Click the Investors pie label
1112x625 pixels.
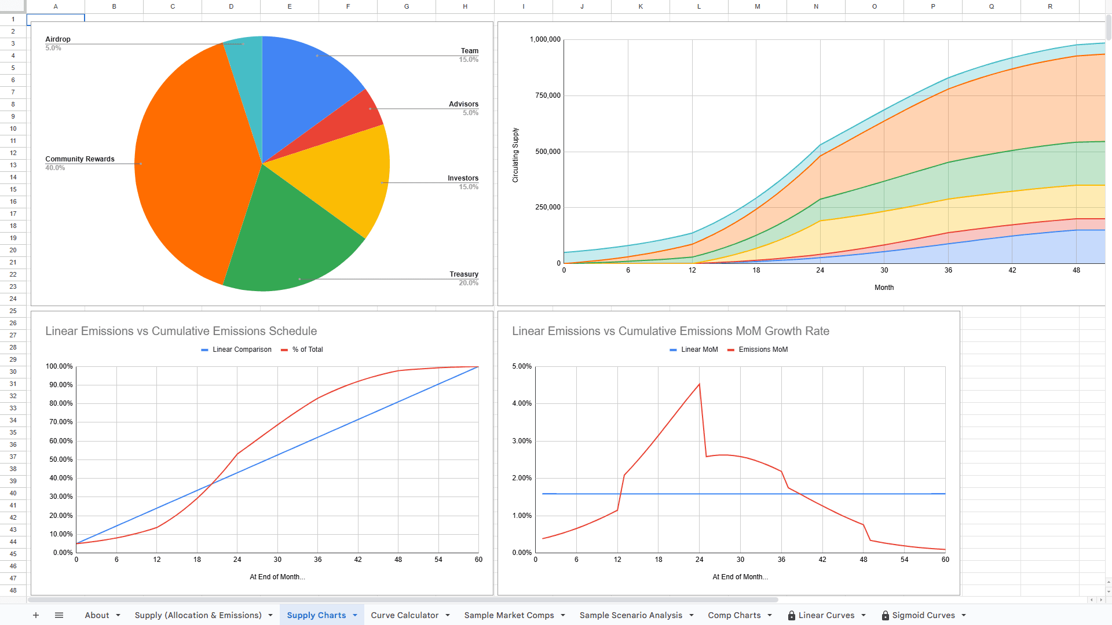click(463, 178)
